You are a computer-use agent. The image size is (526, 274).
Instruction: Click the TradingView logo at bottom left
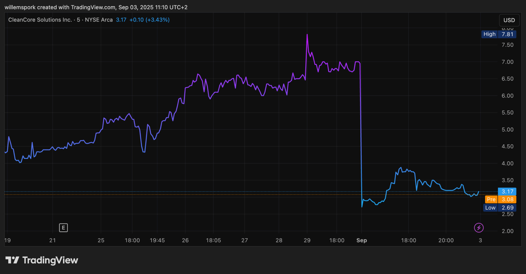[x=42, y=260]
